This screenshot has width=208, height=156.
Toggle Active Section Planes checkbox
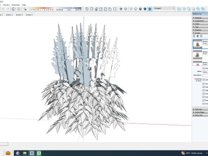(203, 94)
